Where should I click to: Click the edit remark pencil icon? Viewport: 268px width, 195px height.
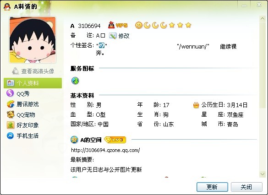tap(112, 36)
